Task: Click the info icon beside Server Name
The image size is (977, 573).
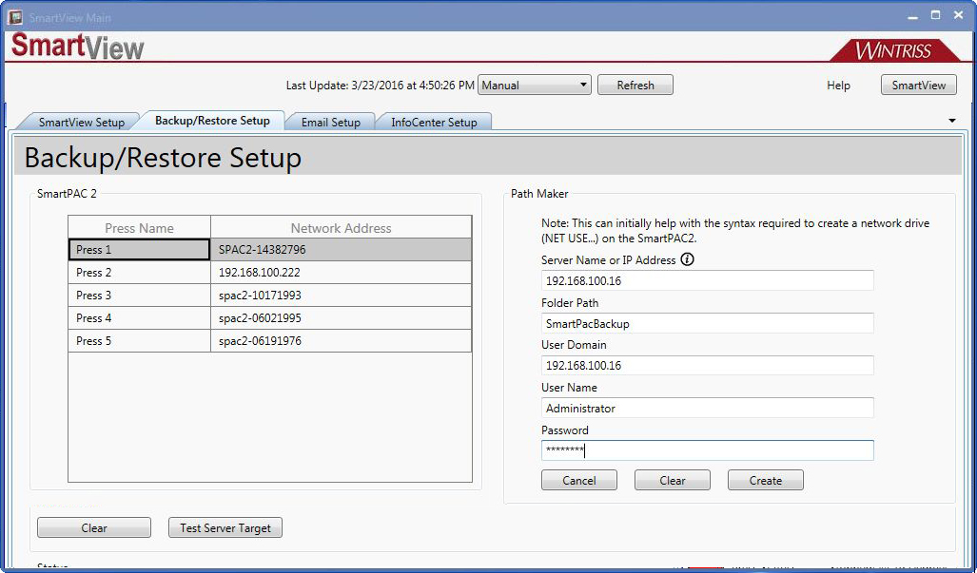Action: 687,259
